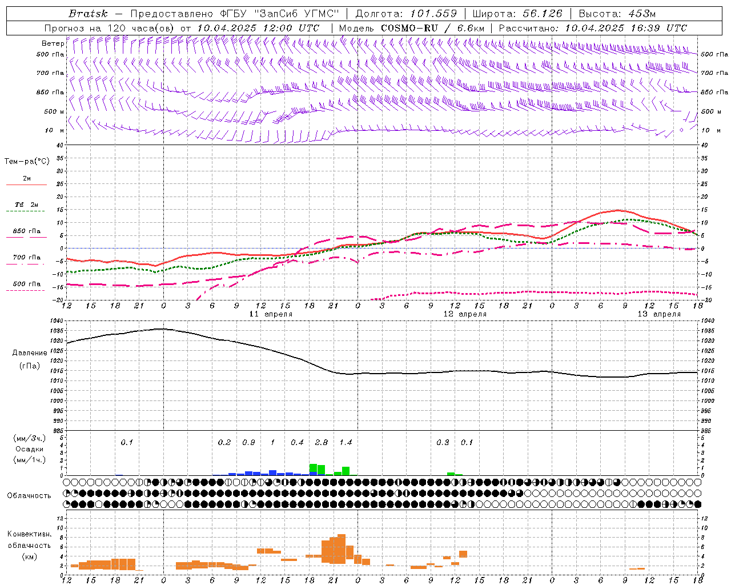Select the forecast start 10.04.2025 12:00 UTC

tap(258, 28)
